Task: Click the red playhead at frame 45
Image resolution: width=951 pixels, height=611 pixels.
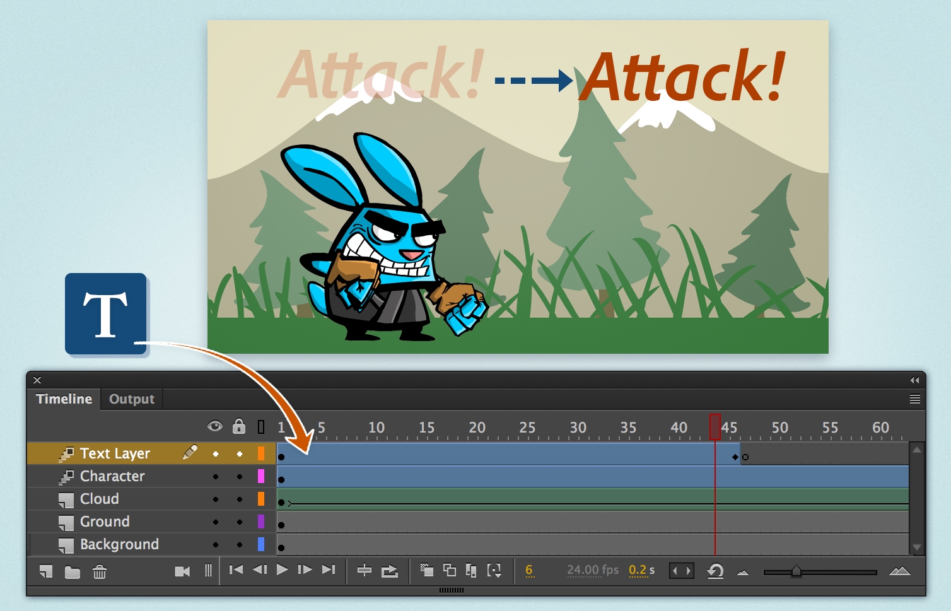Action: (716, 427)
